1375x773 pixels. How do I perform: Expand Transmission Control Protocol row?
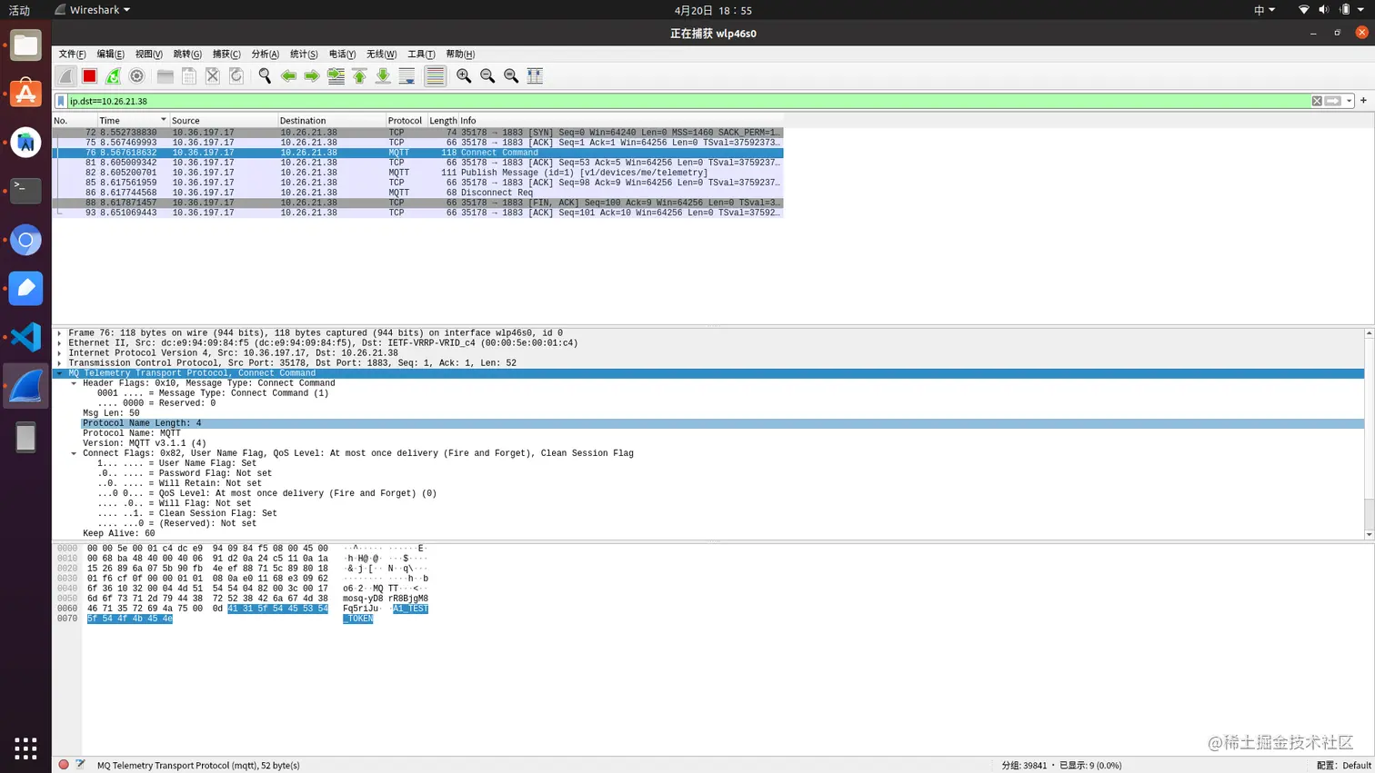(x=60, y=363)
